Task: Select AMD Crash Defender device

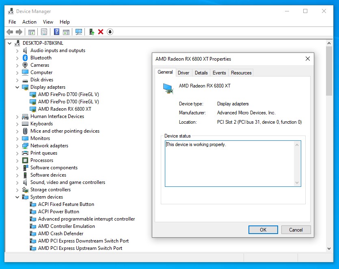Action: click(x=61, y=234)
